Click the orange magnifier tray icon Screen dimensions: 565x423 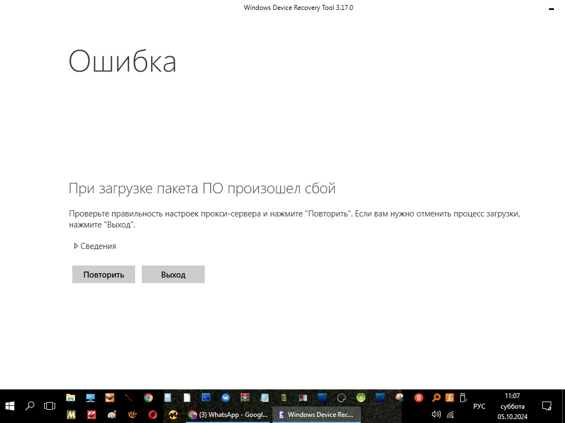[436, 398]
